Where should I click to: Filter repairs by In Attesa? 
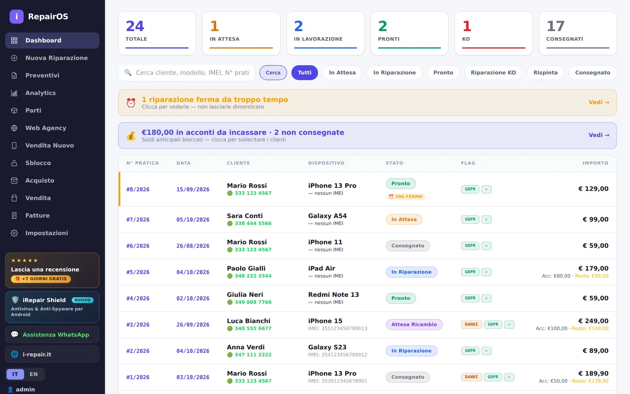[x=342, y=73]
